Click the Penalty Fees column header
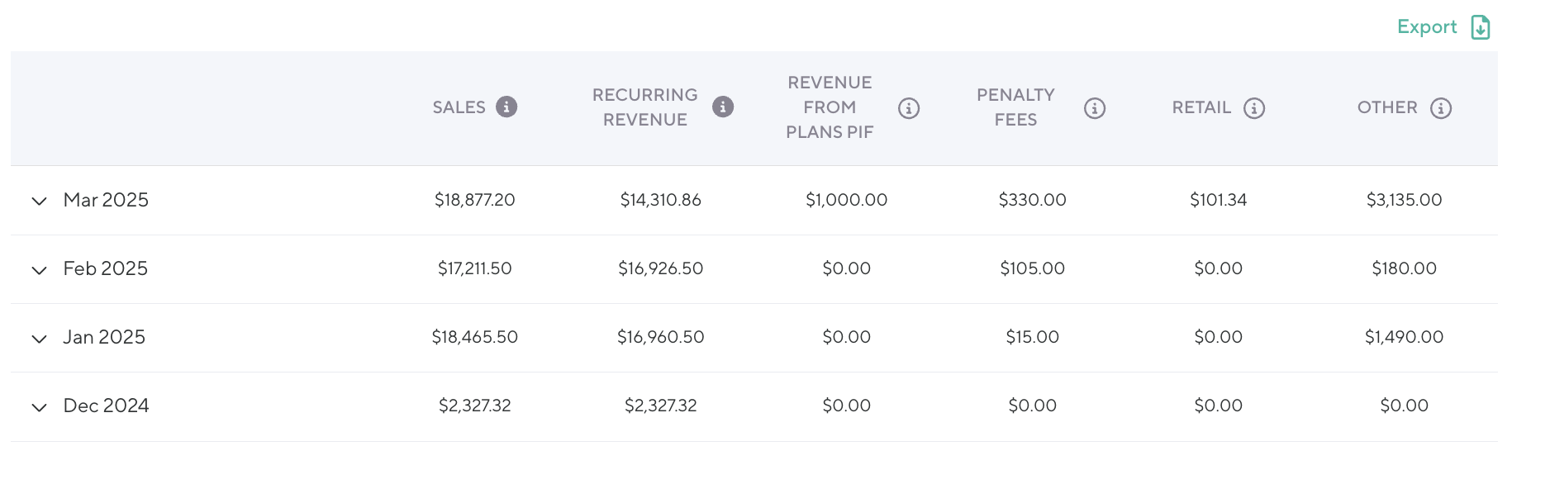This screenshot has height=484, width=1550. click(x=1015, y=107)
